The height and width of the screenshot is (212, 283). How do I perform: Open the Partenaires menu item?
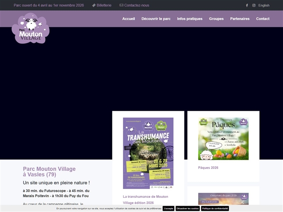point(240,19)
